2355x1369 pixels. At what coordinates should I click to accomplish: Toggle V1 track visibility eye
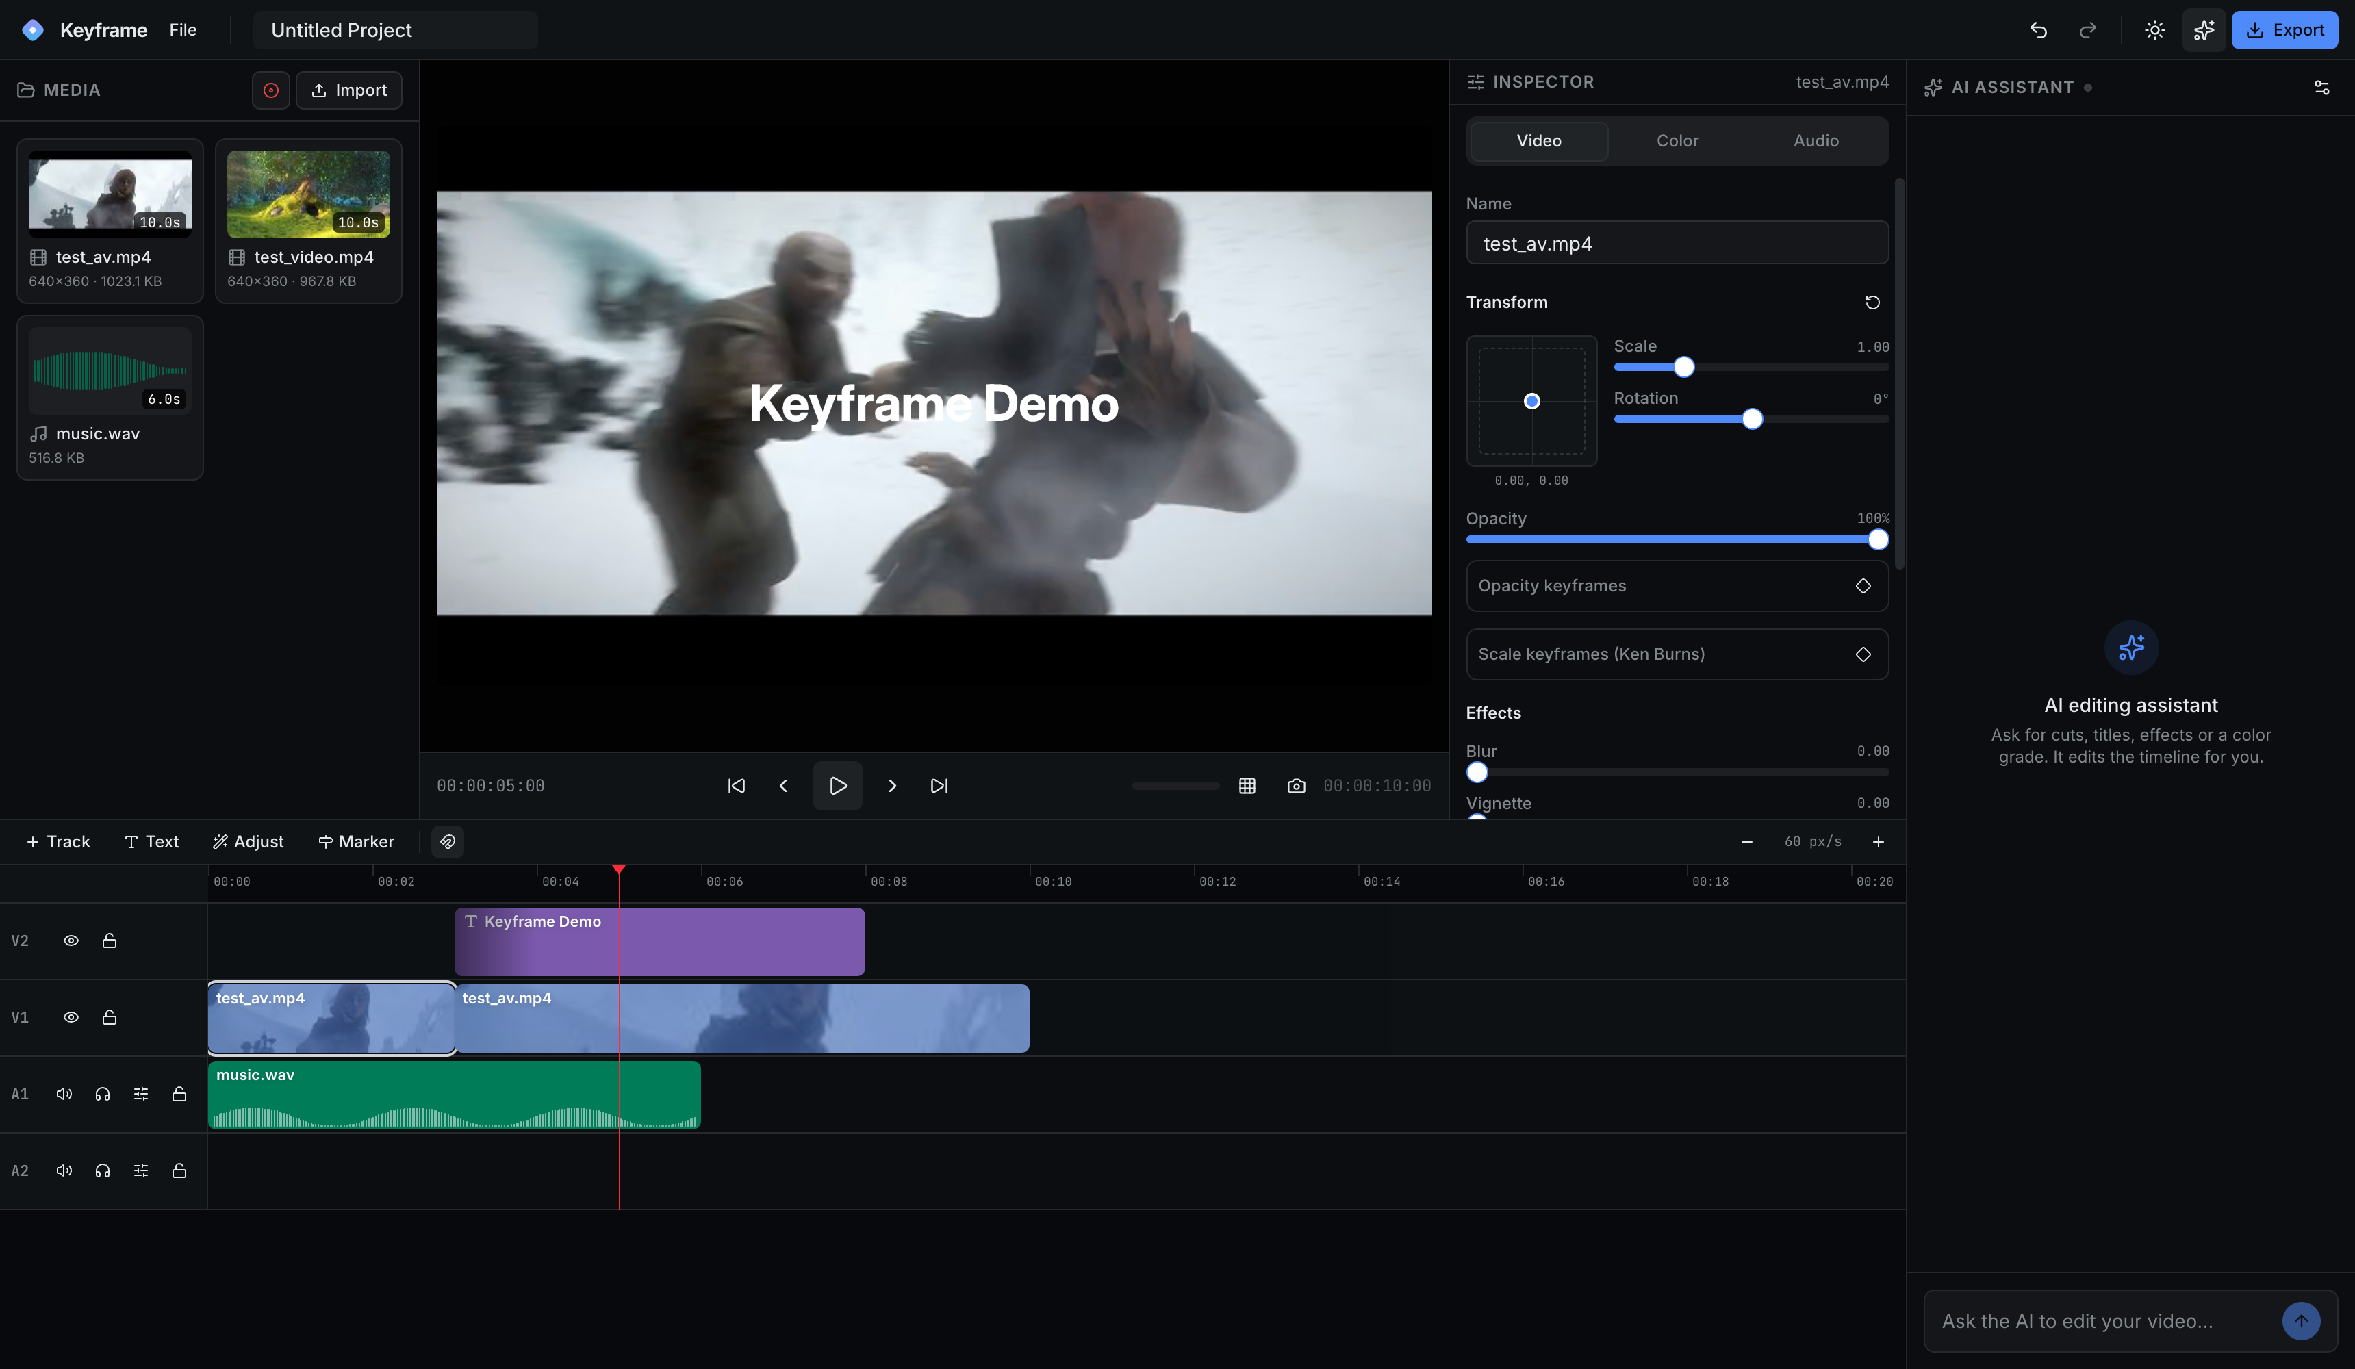(x=71, y=1018)
